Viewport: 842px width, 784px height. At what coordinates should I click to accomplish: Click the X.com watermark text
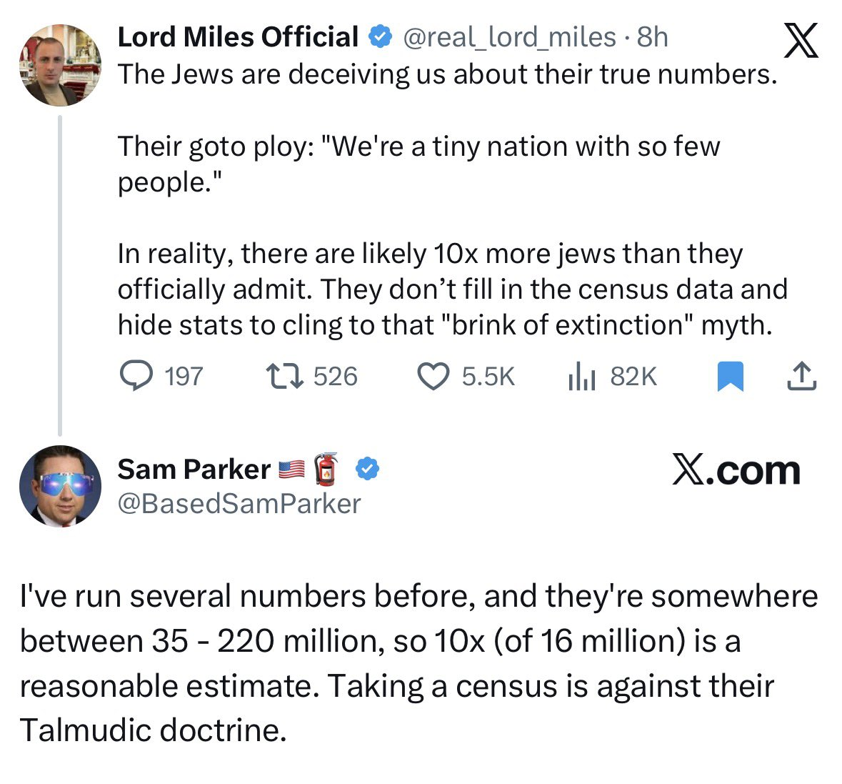tap(736, 470)
